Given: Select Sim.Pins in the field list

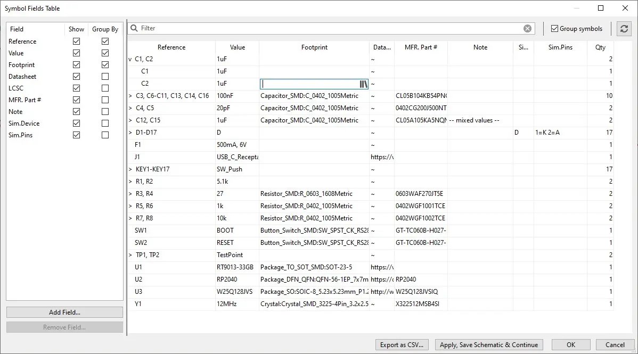Looking at the screenshot, I should (x=20, y=135).
